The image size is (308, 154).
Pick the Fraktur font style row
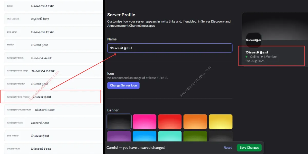tap(53, 45)
